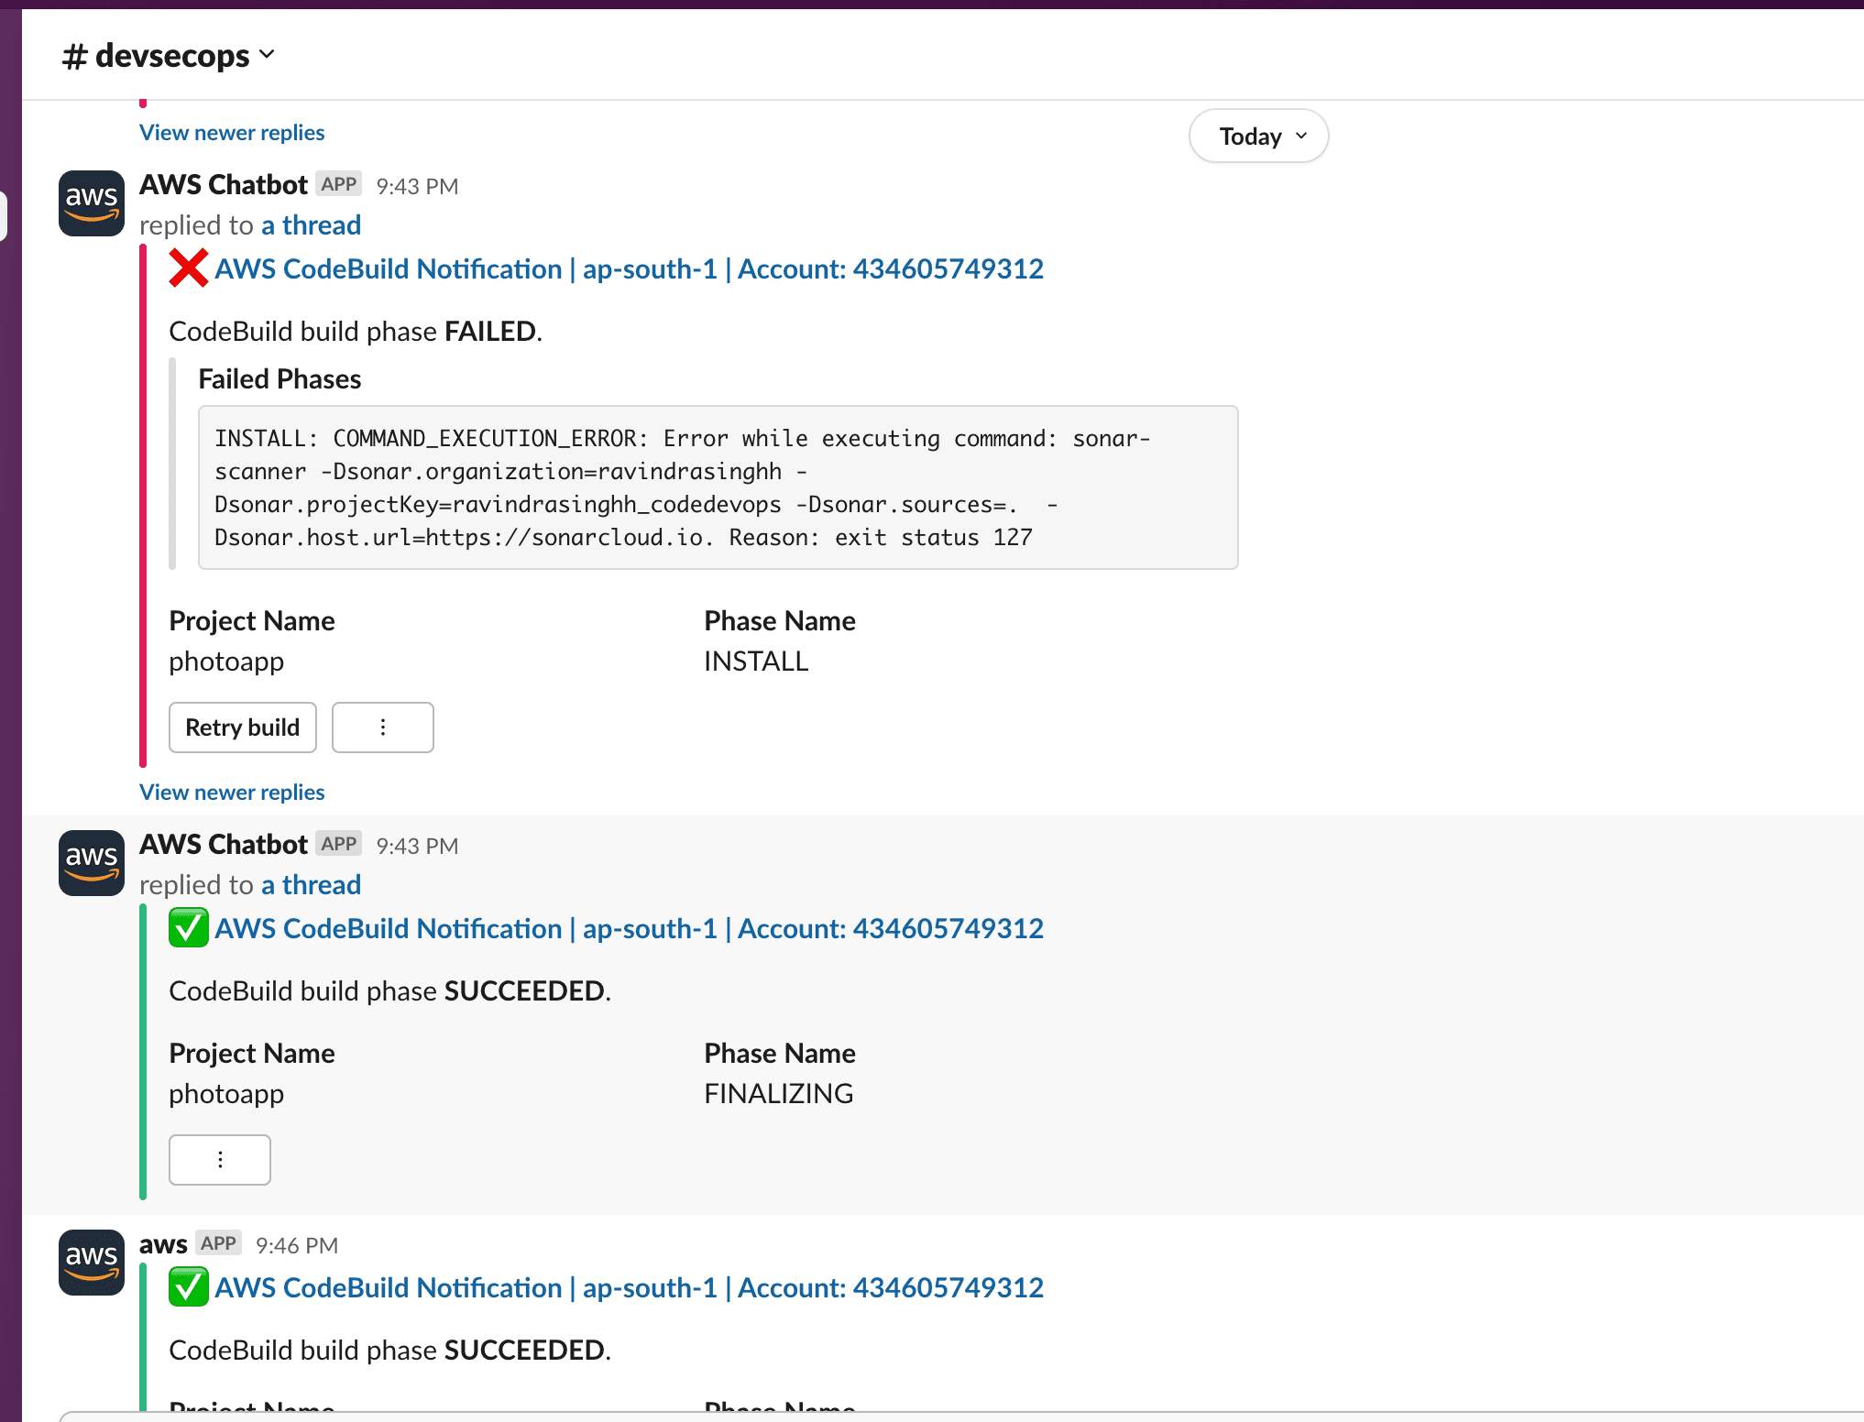Expand the Today date jump dropdown
The width and height of the screenshot is (1864, 1422).
pyautogui.click(x=1258, y=137)
